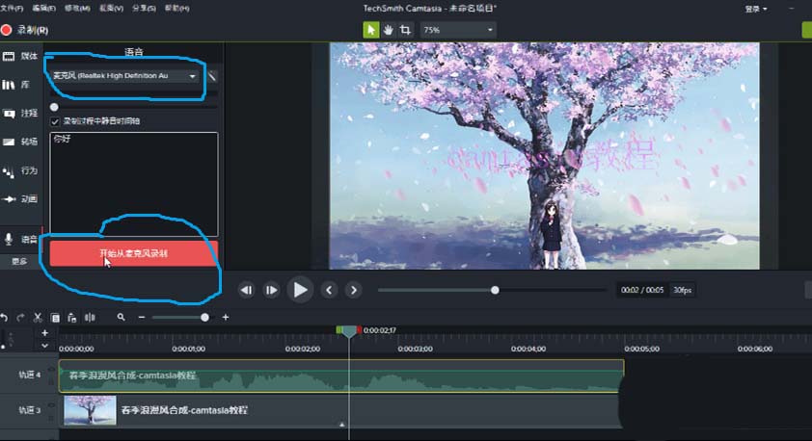Expand the track options chevron below plus
812x441 pixels.
(44, 346)
